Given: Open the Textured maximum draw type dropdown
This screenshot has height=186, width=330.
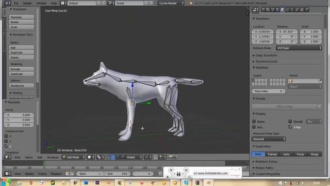Looking at the screenshot, I should pos(269,139).
